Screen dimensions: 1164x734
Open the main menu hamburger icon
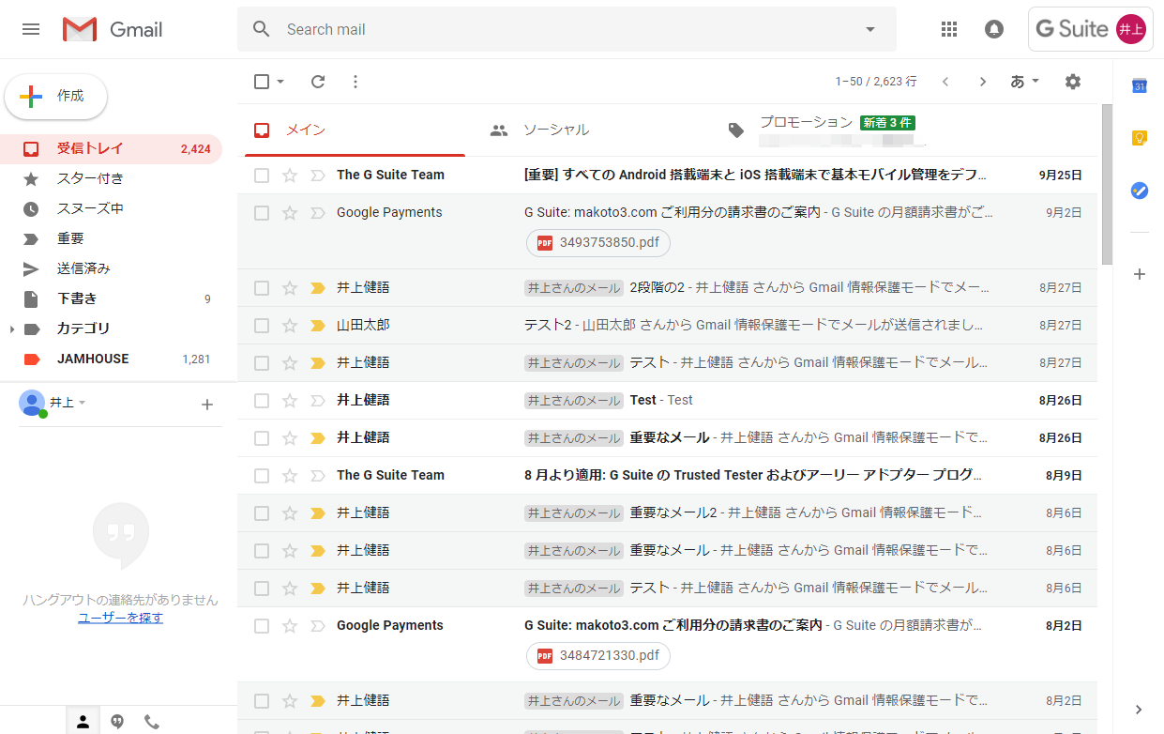[31, 29]
